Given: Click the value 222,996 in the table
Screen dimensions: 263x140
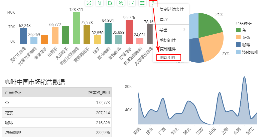Looking at the screenshot, I should pyautogui.click(x=103, y=133).
